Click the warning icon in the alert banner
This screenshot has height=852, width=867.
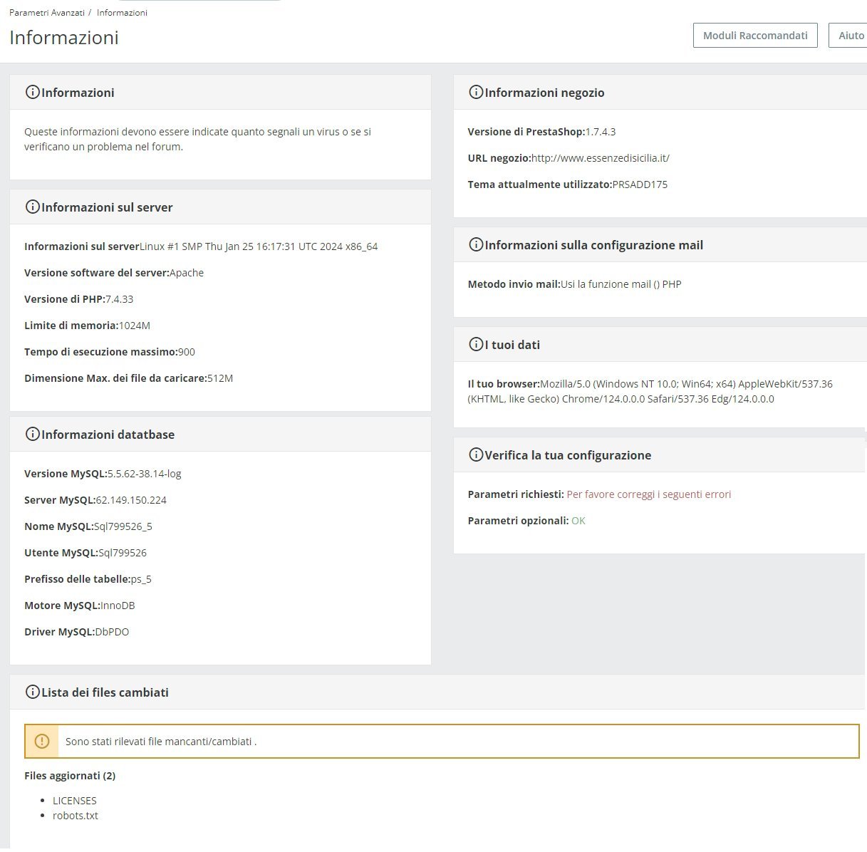pos(42,741)
